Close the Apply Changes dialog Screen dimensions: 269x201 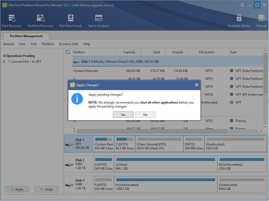197,85
